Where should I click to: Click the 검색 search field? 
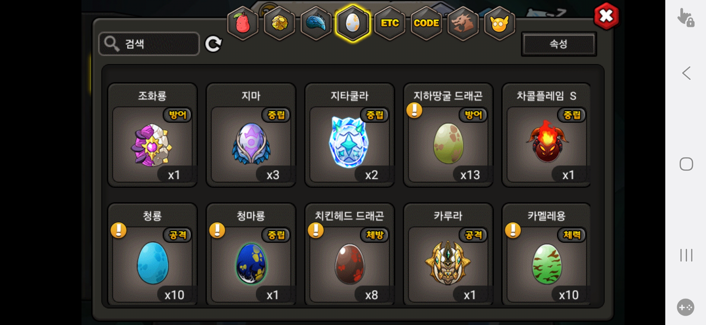149,44
